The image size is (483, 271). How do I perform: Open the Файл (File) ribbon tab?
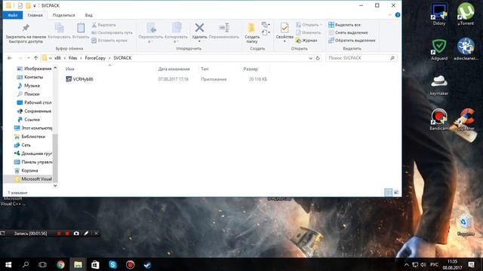(x=13, y=15)
